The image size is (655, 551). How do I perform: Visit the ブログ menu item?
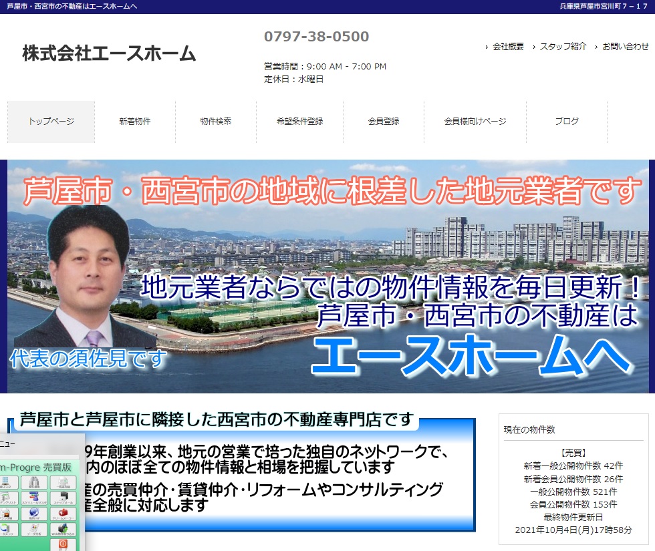567,122
